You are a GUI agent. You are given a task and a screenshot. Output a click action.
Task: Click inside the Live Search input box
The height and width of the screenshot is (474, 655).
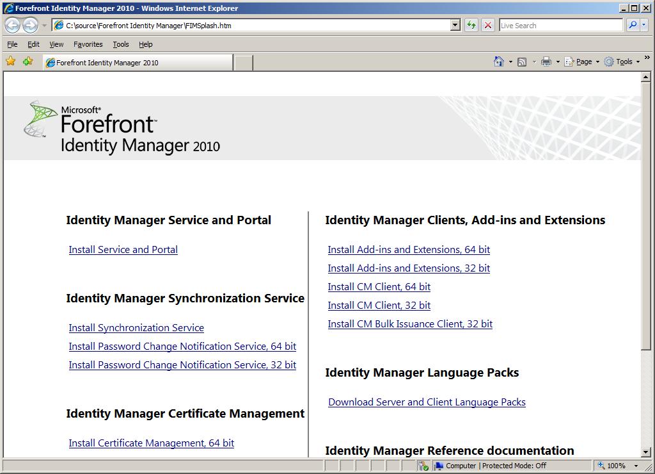(x=560, y=25)
